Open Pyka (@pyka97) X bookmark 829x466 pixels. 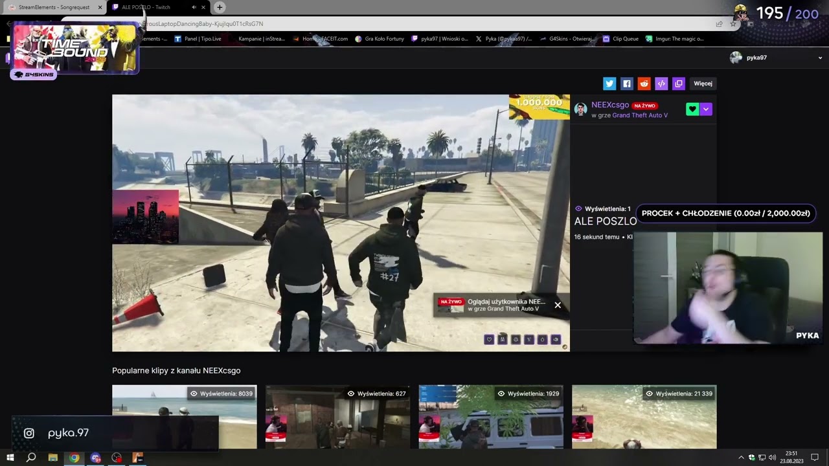[x=504, y=39]
